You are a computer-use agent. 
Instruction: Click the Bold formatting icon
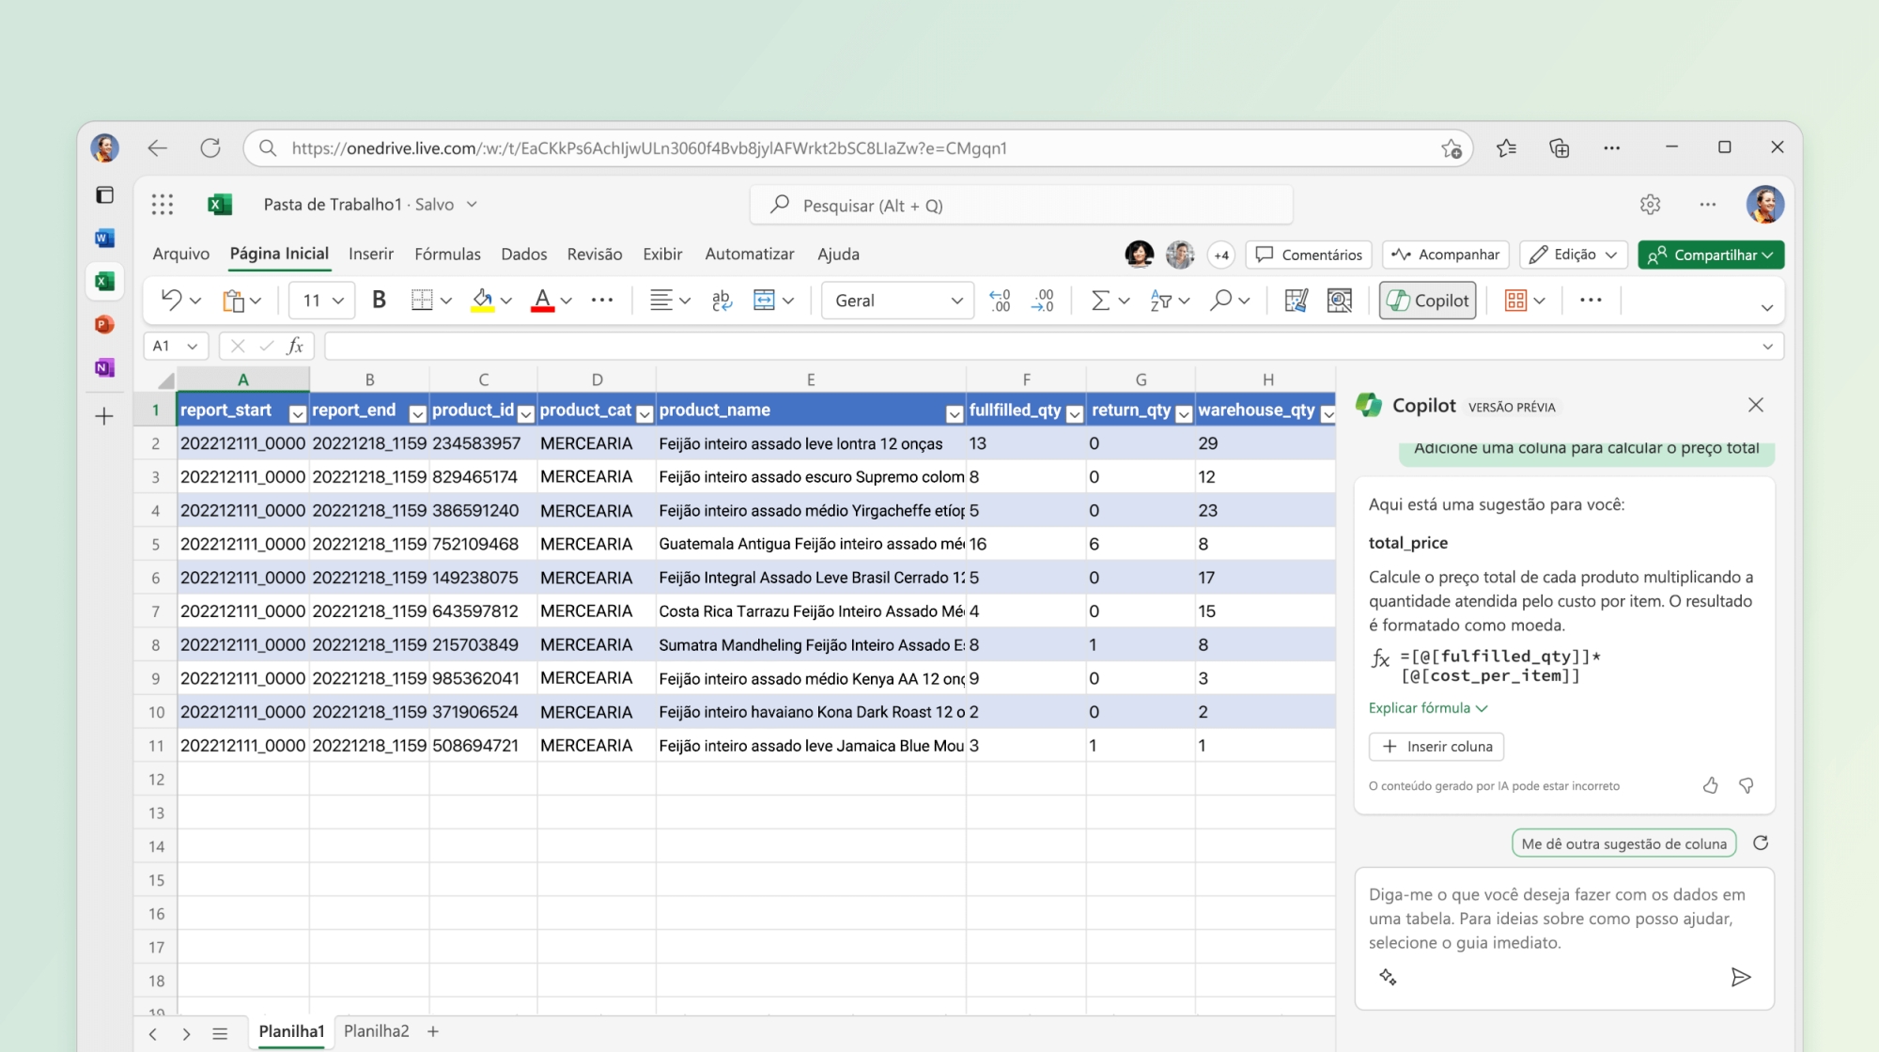[x=379, y=301]
